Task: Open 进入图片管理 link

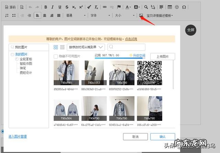Action: [x=18, y=137]
